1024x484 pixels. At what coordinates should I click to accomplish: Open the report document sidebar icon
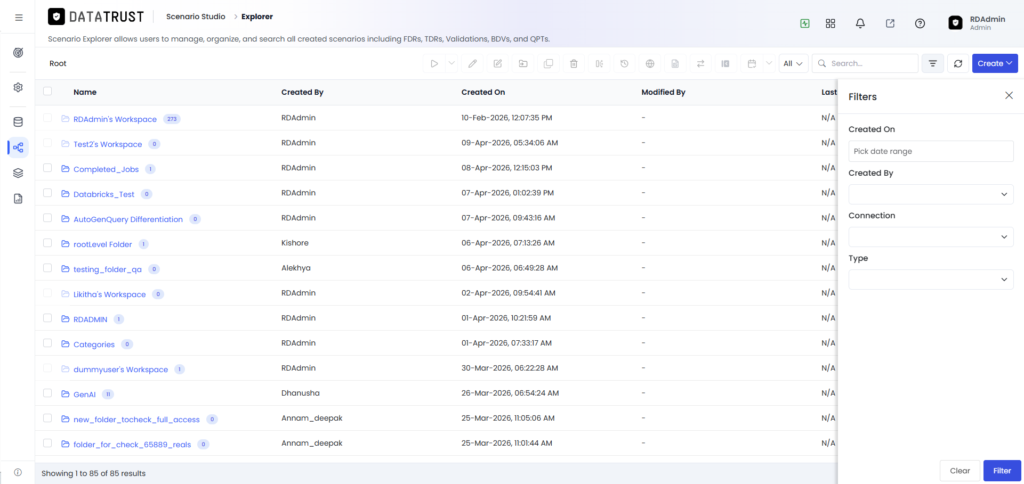[18, 199]
